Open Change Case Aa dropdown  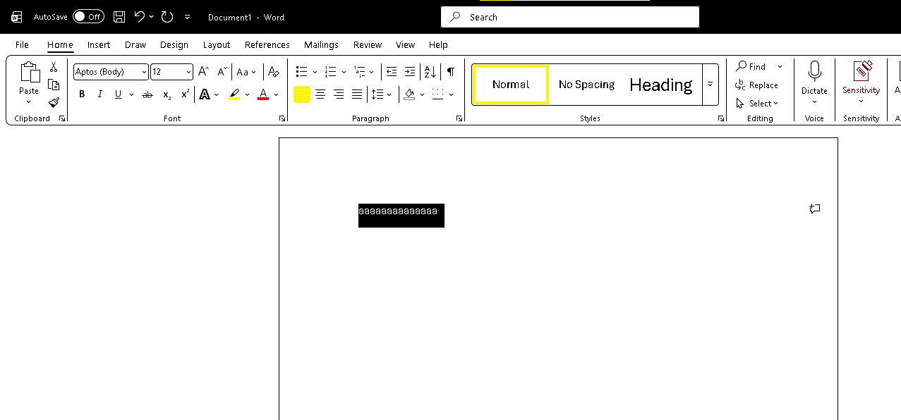pyautogui.click(x=246, y=72)
